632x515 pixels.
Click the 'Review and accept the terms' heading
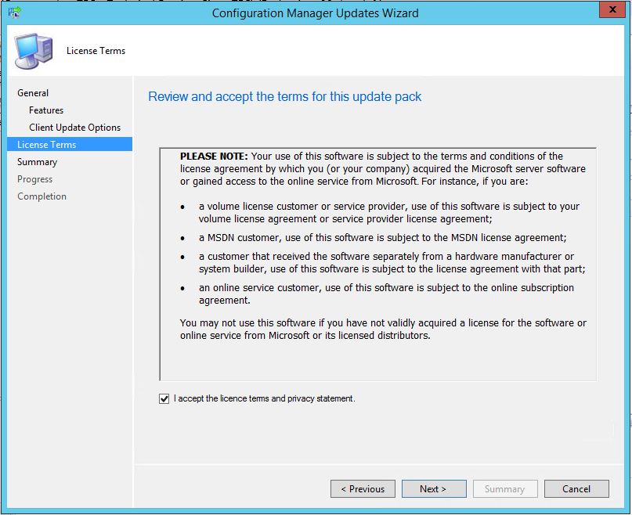pos(284,97)
